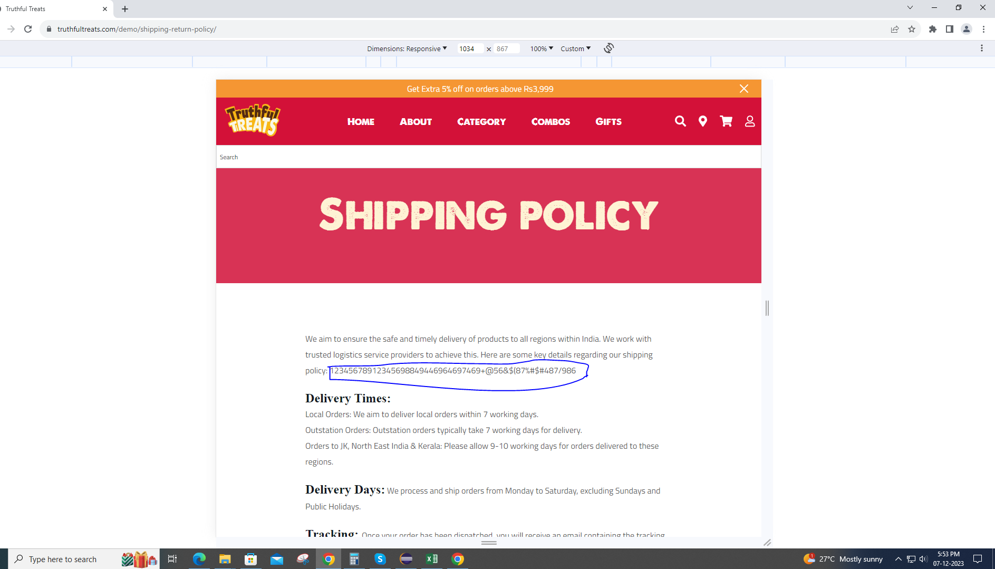Open the GIFTS page link
The width and height of the screenshot is (995, 569).
point(608,122)
